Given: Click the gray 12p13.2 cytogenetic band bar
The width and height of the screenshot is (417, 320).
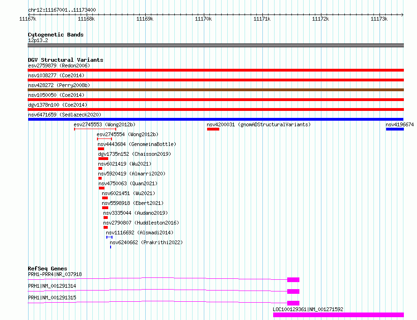Looking at the screenshot, I should tap(216, 45).
